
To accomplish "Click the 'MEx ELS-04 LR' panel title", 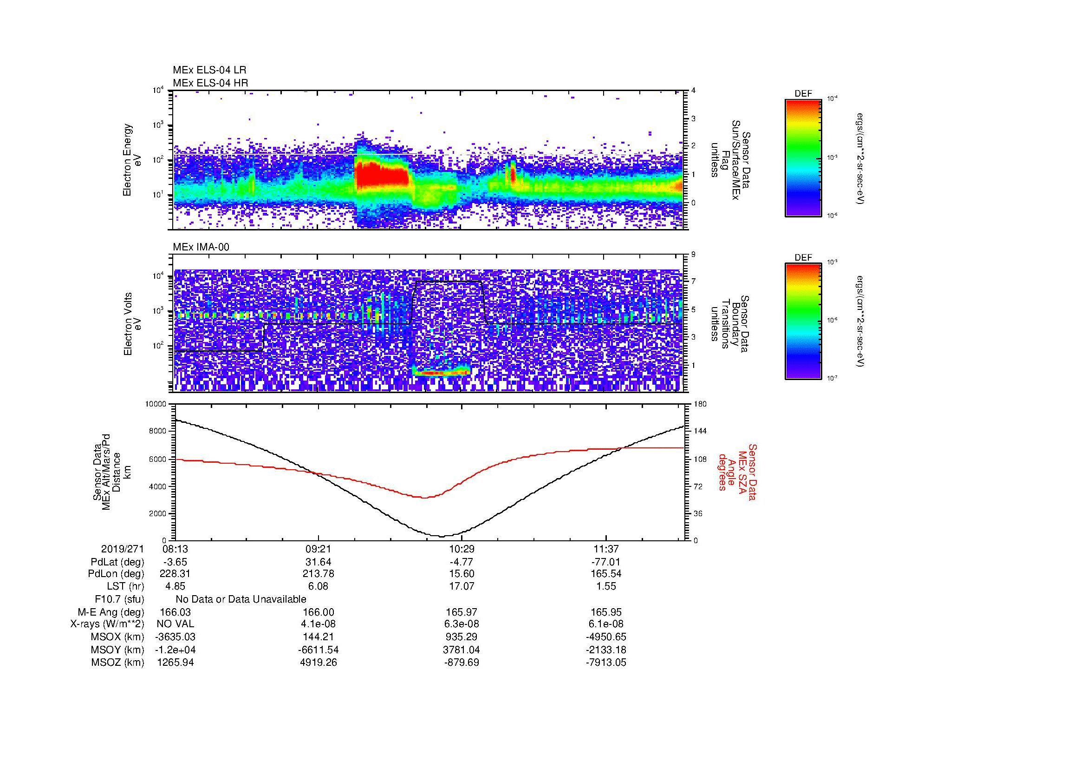I will 209,70.
